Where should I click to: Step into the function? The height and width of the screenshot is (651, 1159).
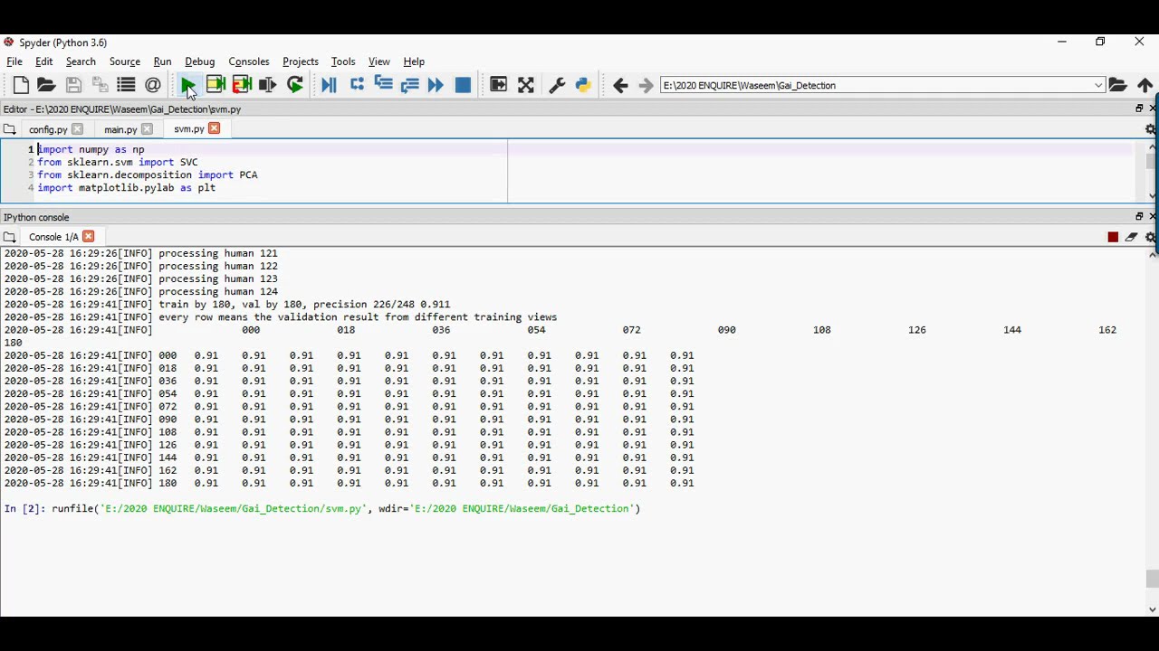tap(383, 85)
